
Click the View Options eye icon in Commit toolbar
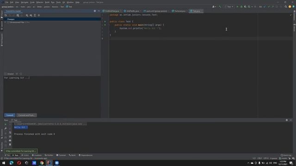(31, 15)
